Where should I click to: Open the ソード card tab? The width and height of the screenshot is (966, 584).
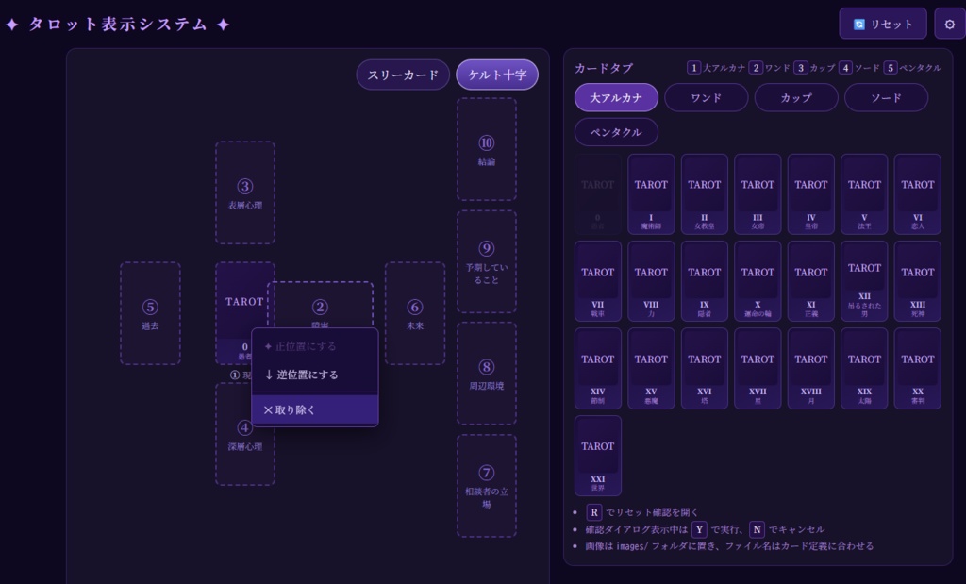887,97
